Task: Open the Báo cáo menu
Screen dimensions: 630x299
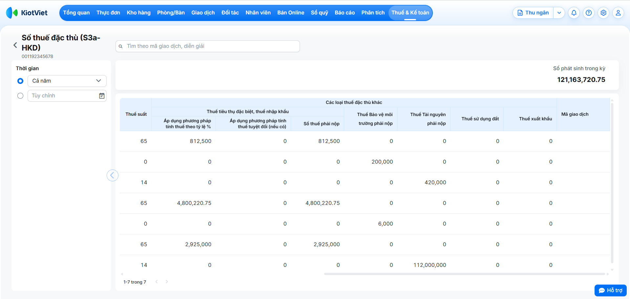Action: [x=345, y=13]
